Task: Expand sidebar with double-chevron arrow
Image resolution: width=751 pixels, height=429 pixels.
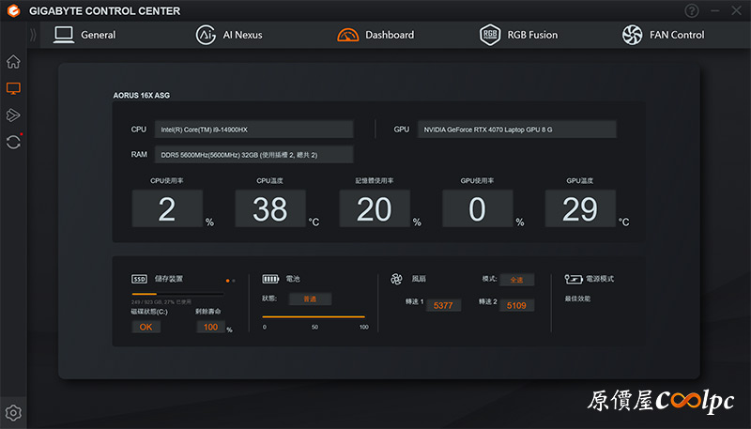Action: 33,35
